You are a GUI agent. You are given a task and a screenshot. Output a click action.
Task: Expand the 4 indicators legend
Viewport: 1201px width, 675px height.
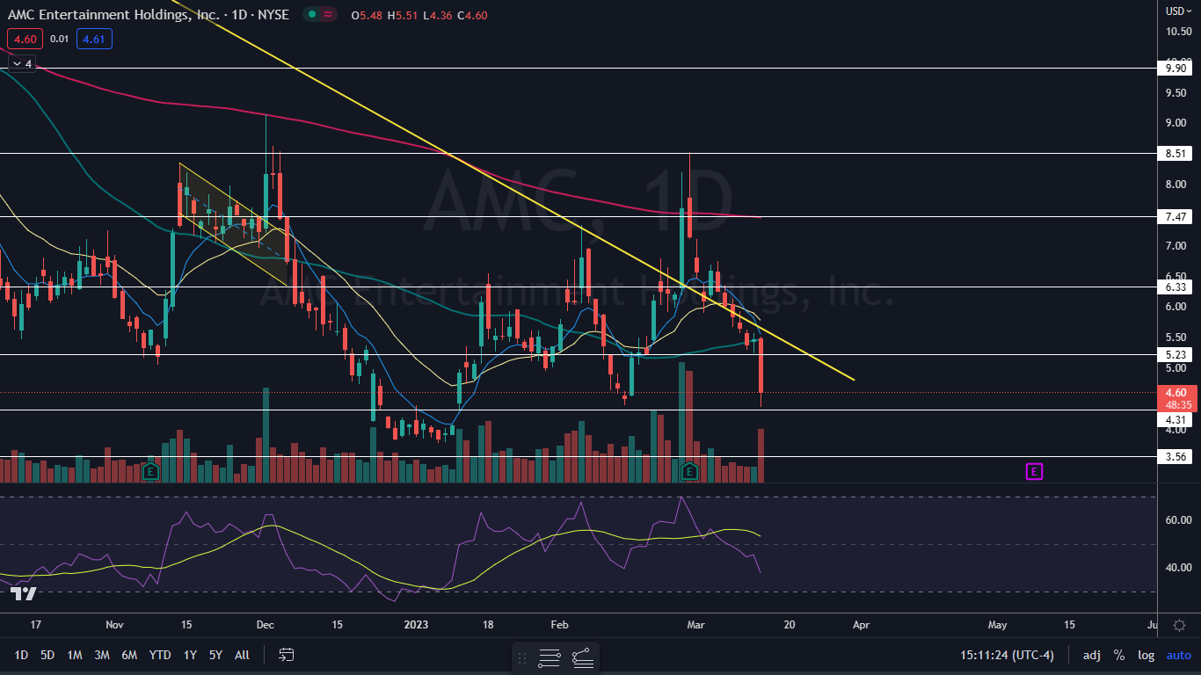pyautogui.click(x=22, y=63)
